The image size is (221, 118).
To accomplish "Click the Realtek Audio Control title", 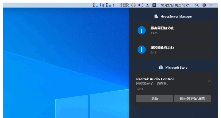I will point(155,79).
